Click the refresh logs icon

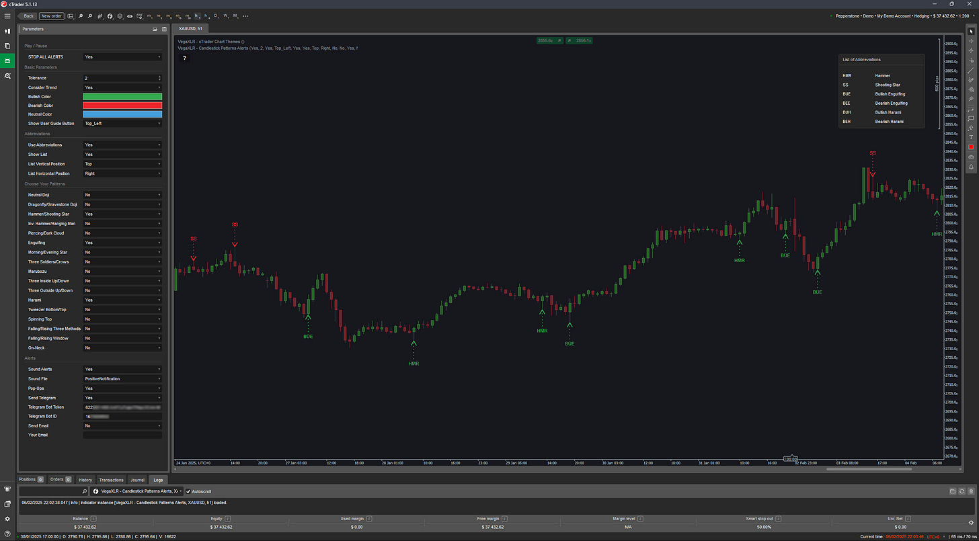point(963,492)
